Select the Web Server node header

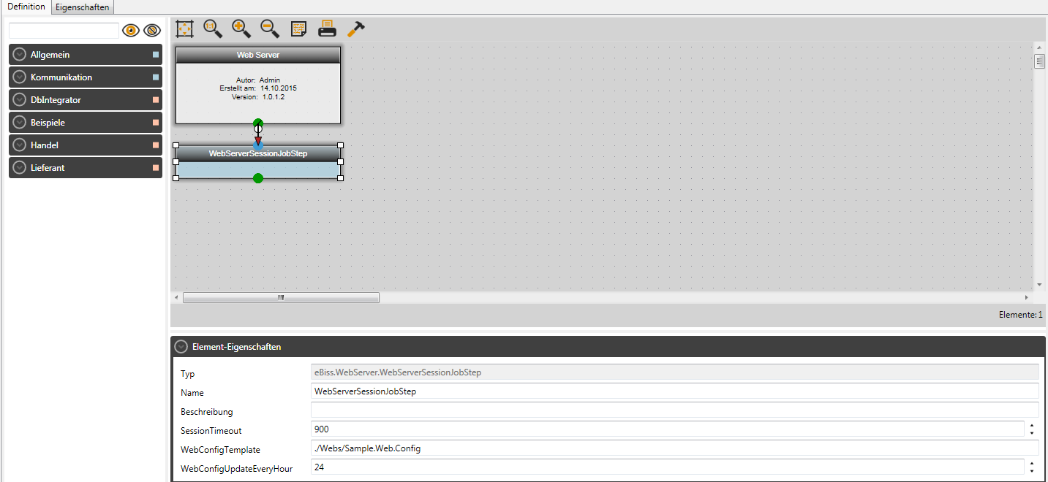258,55
